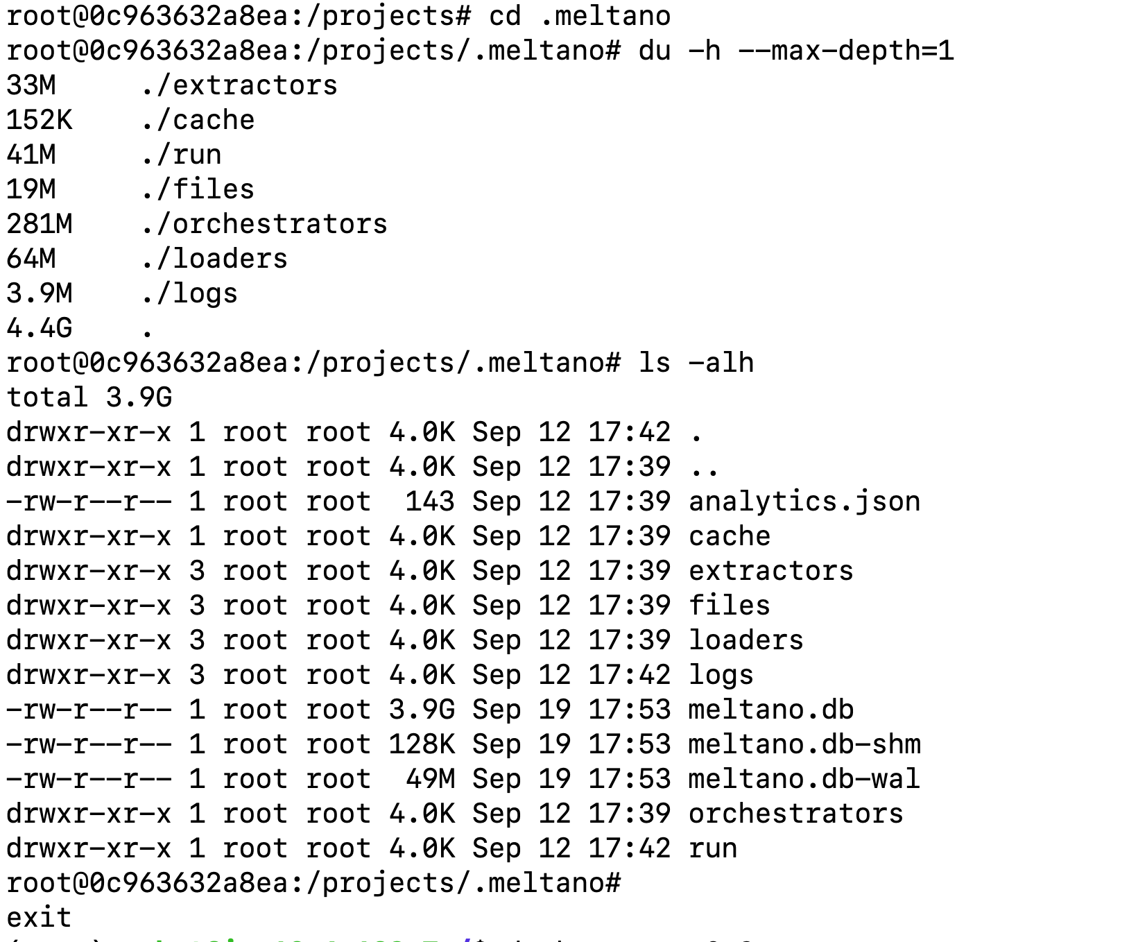Click the 128K file size value
This screenshot has width=1129, height=942.
(422, 744)
